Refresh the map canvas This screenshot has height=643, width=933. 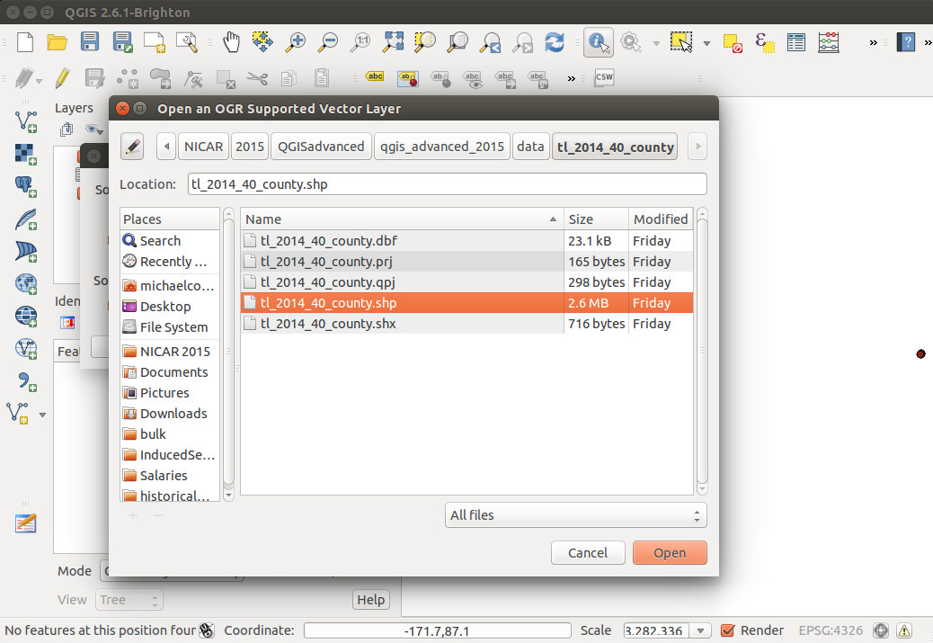click(x=555, y=42)
